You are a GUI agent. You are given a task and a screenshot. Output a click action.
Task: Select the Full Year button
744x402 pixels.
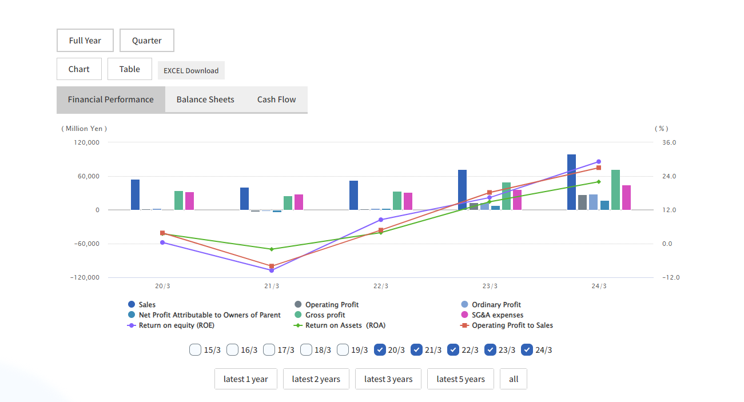(85, 41)
